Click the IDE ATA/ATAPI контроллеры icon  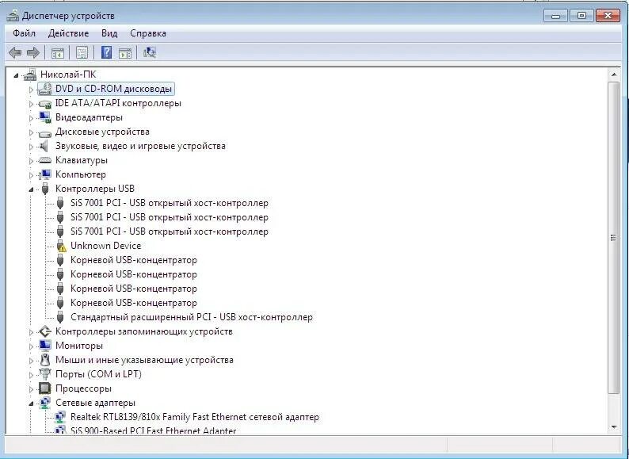[x=45, y=104]
